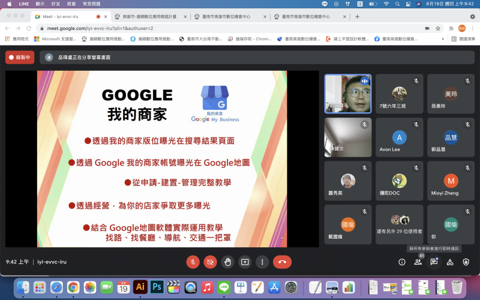Viewport: 480px width, 300px height.
Task: Select the 7號六年三班 participant tile
Action: (x=399, y=94)
